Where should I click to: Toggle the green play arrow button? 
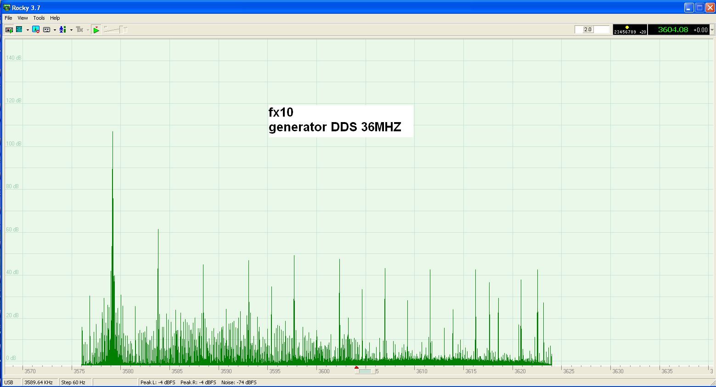click(x=96, y=30)
